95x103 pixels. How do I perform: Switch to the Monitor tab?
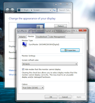click(x=31, y=37)
